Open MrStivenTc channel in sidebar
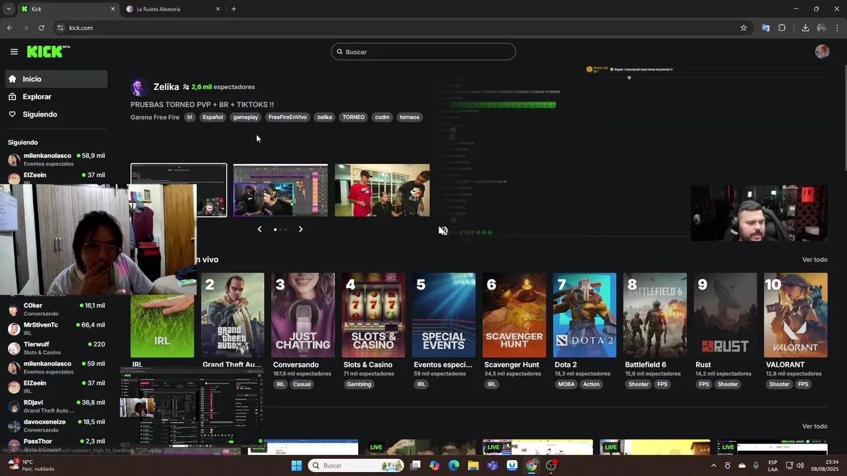 tap(56, 329)
